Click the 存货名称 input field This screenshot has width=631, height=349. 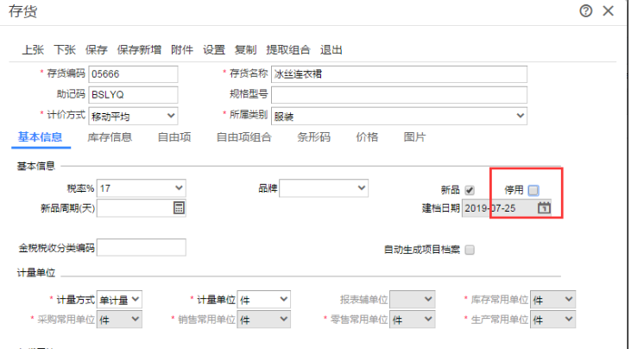coord(398,74)
